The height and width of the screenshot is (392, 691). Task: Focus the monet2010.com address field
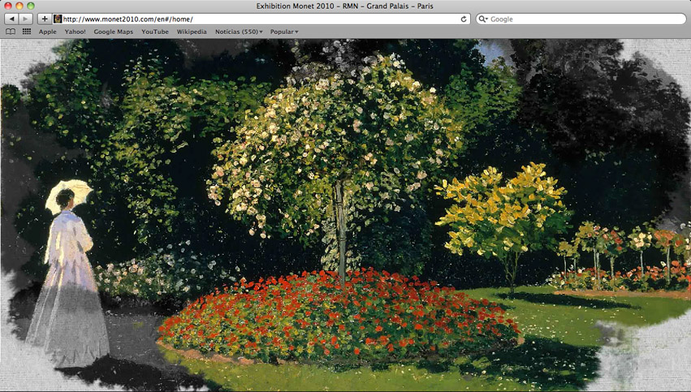260,19
